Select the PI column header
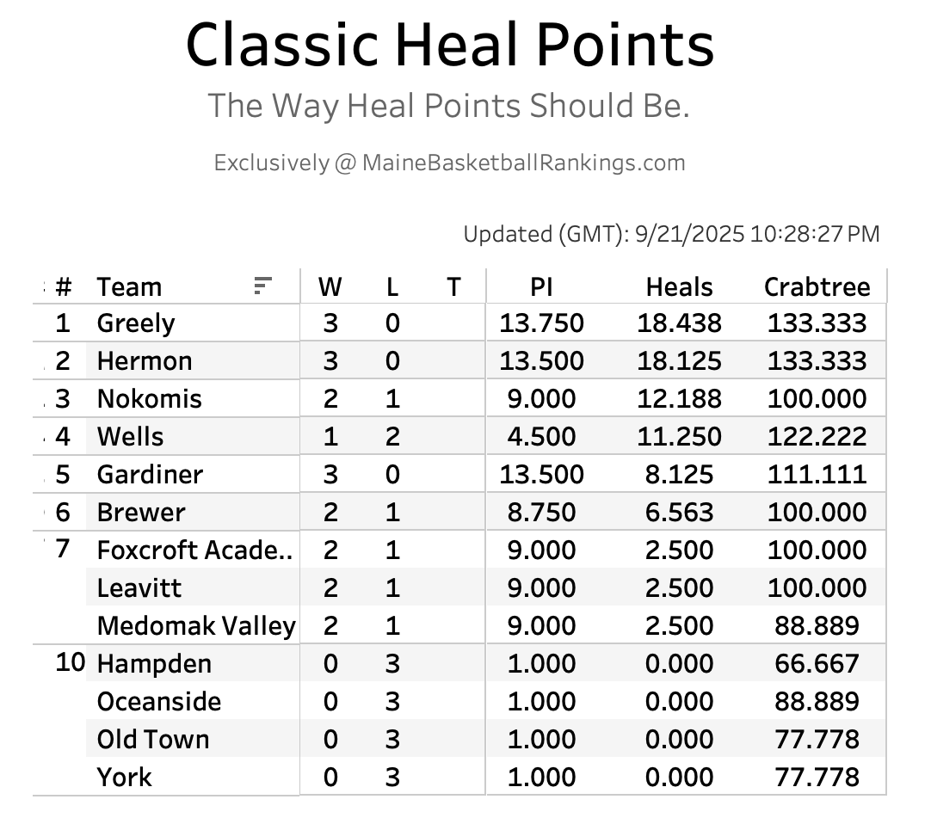The image size is (931, 824). click(541, 286)
